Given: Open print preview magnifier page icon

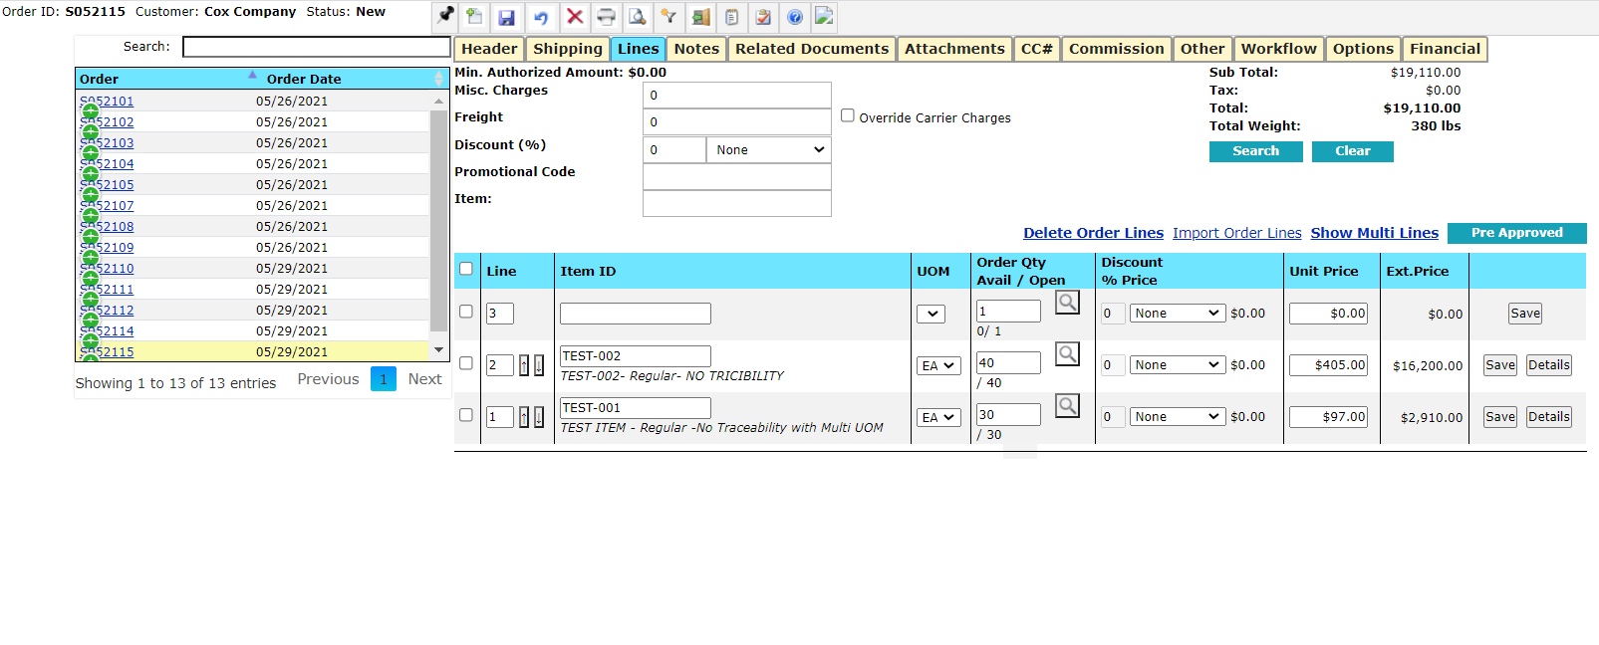Looking at the screenshot, I should pos(638,17).
